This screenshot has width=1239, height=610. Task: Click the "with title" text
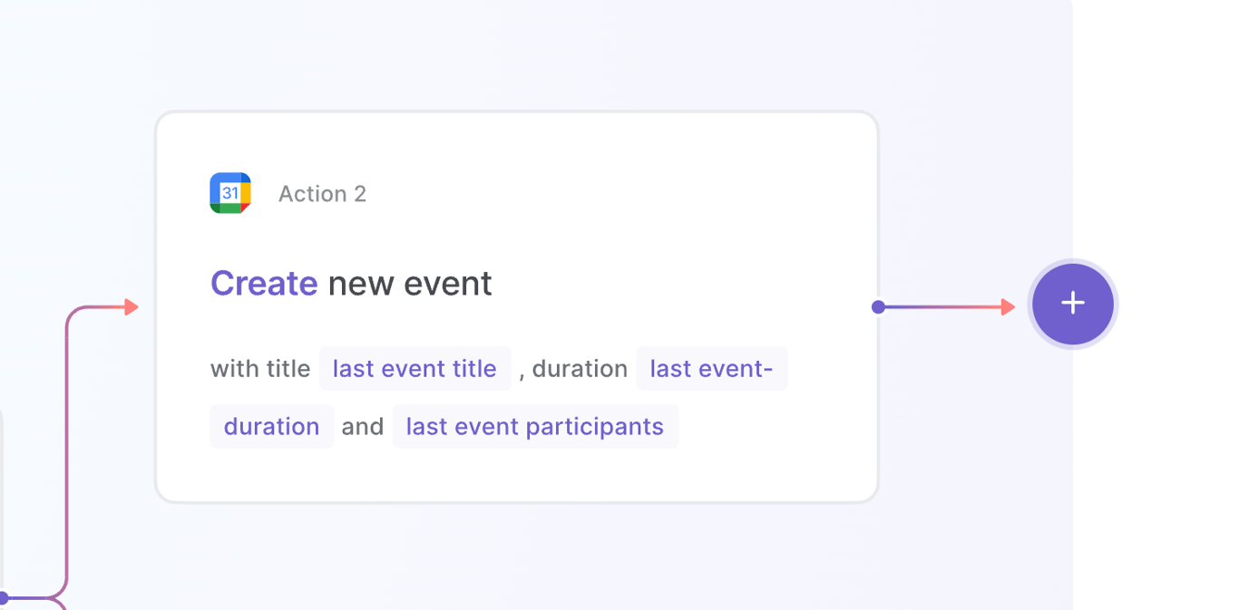260,369
